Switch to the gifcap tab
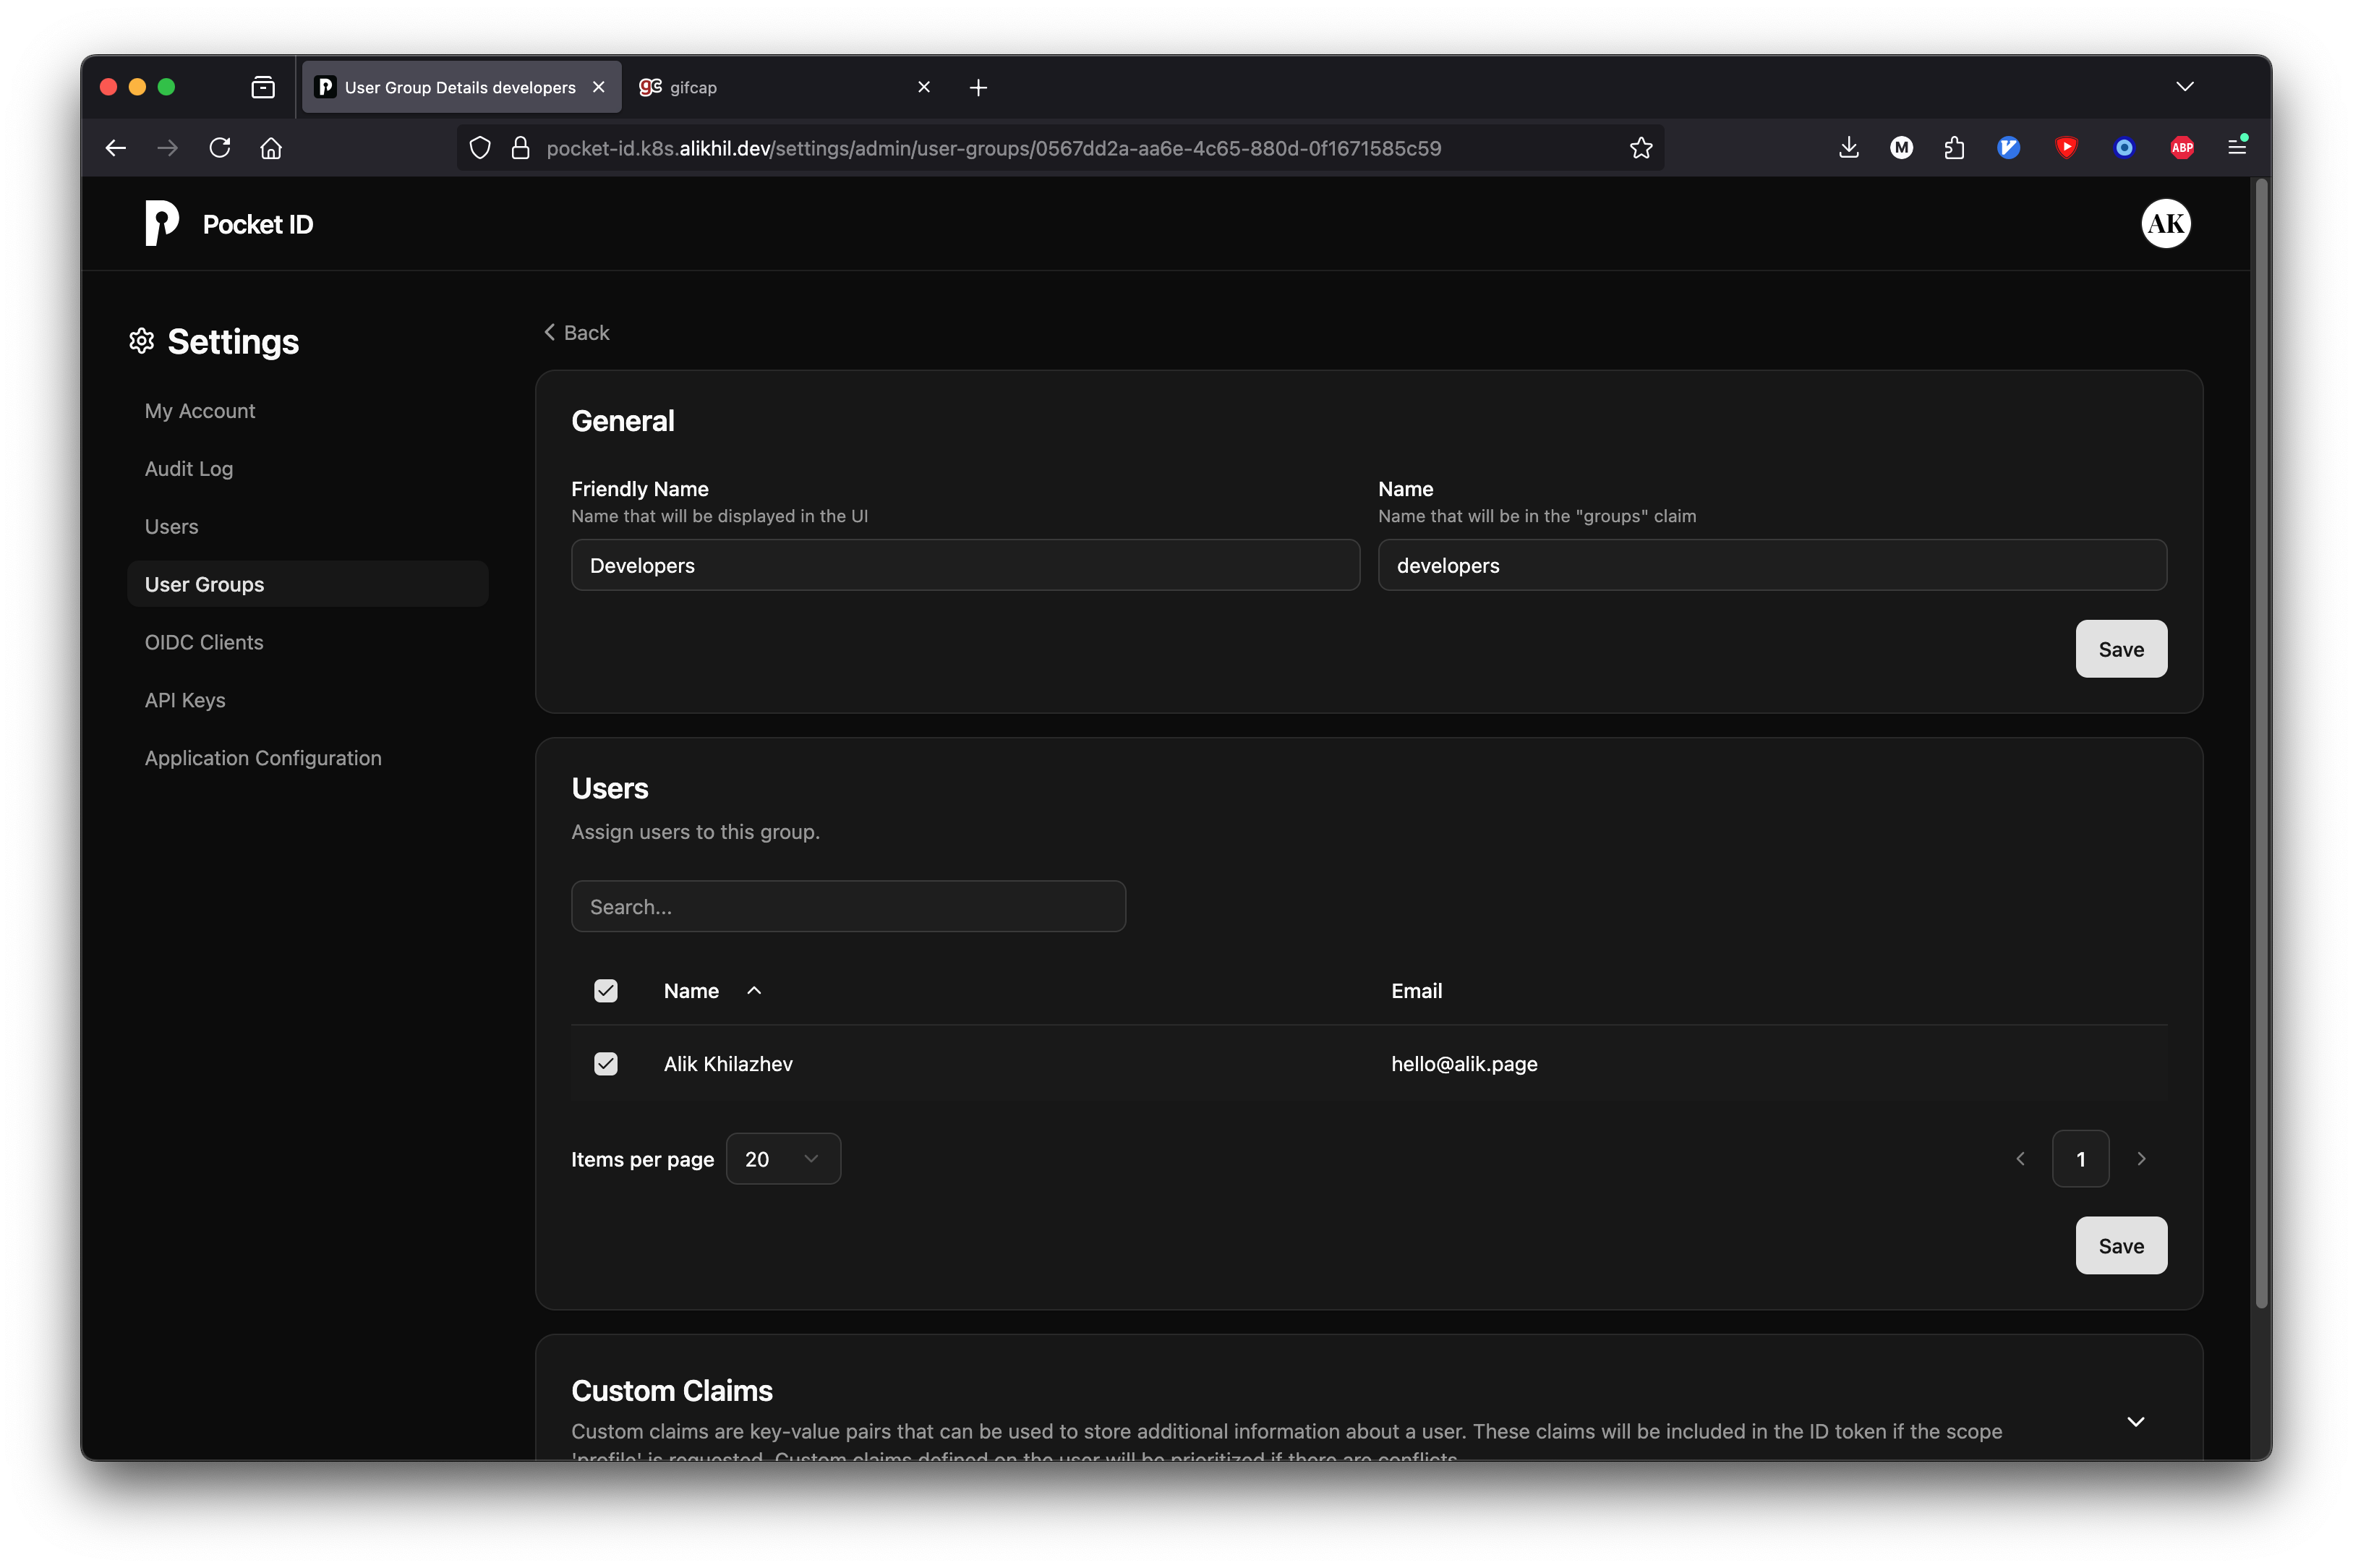This screenshot has height=1568, width=2353. [x=785, y=87]
